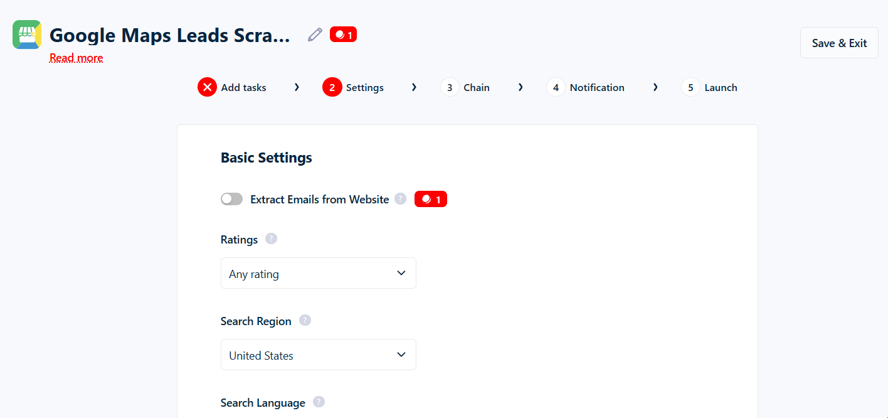Click the Google Maps Leads Scra... title
This screenshot has height=418, width=888.
click(170, 35)
